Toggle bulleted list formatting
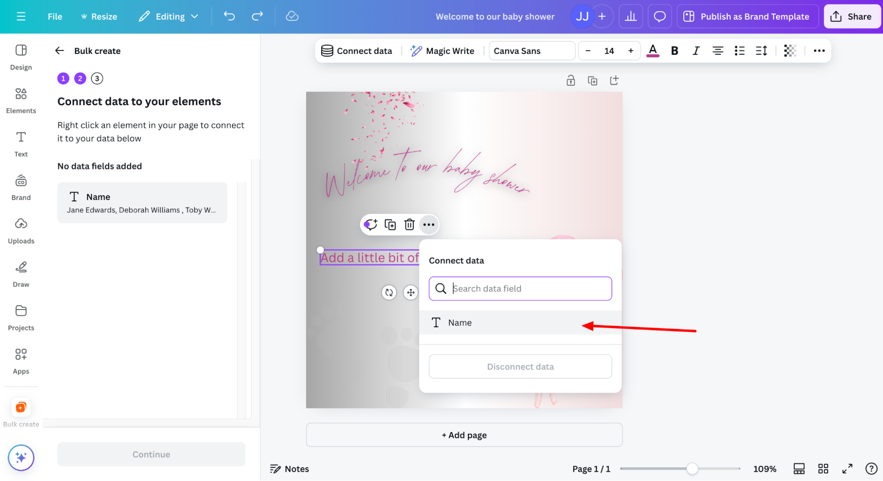 click(x=739, y=51)
